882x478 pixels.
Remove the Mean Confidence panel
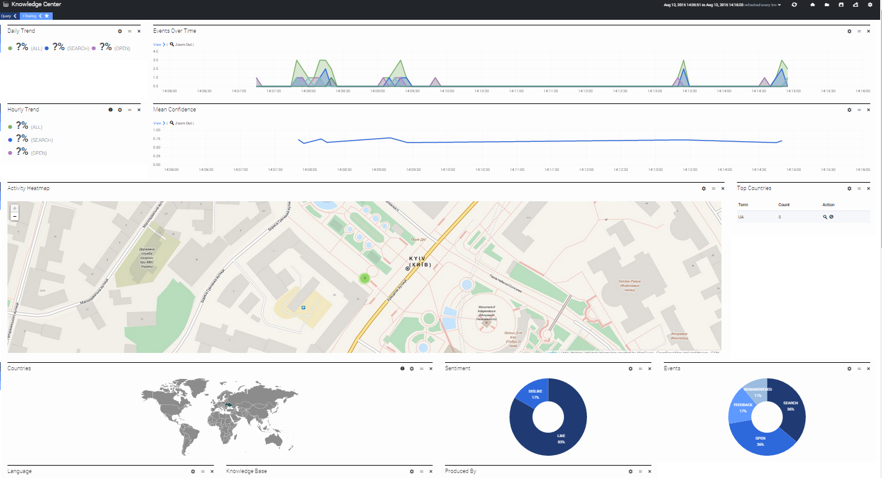(x=868, y=110)
